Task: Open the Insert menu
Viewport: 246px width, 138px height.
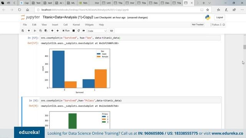Action: coord(55,25)
